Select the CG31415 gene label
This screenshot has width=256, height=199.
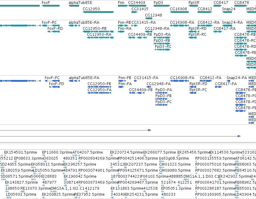(x=140, y=9)
